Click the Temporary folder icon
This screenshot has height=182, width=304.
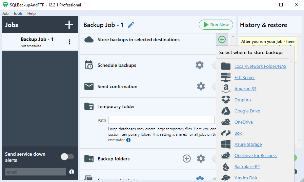pyautogui.click(x=89, y=106)
